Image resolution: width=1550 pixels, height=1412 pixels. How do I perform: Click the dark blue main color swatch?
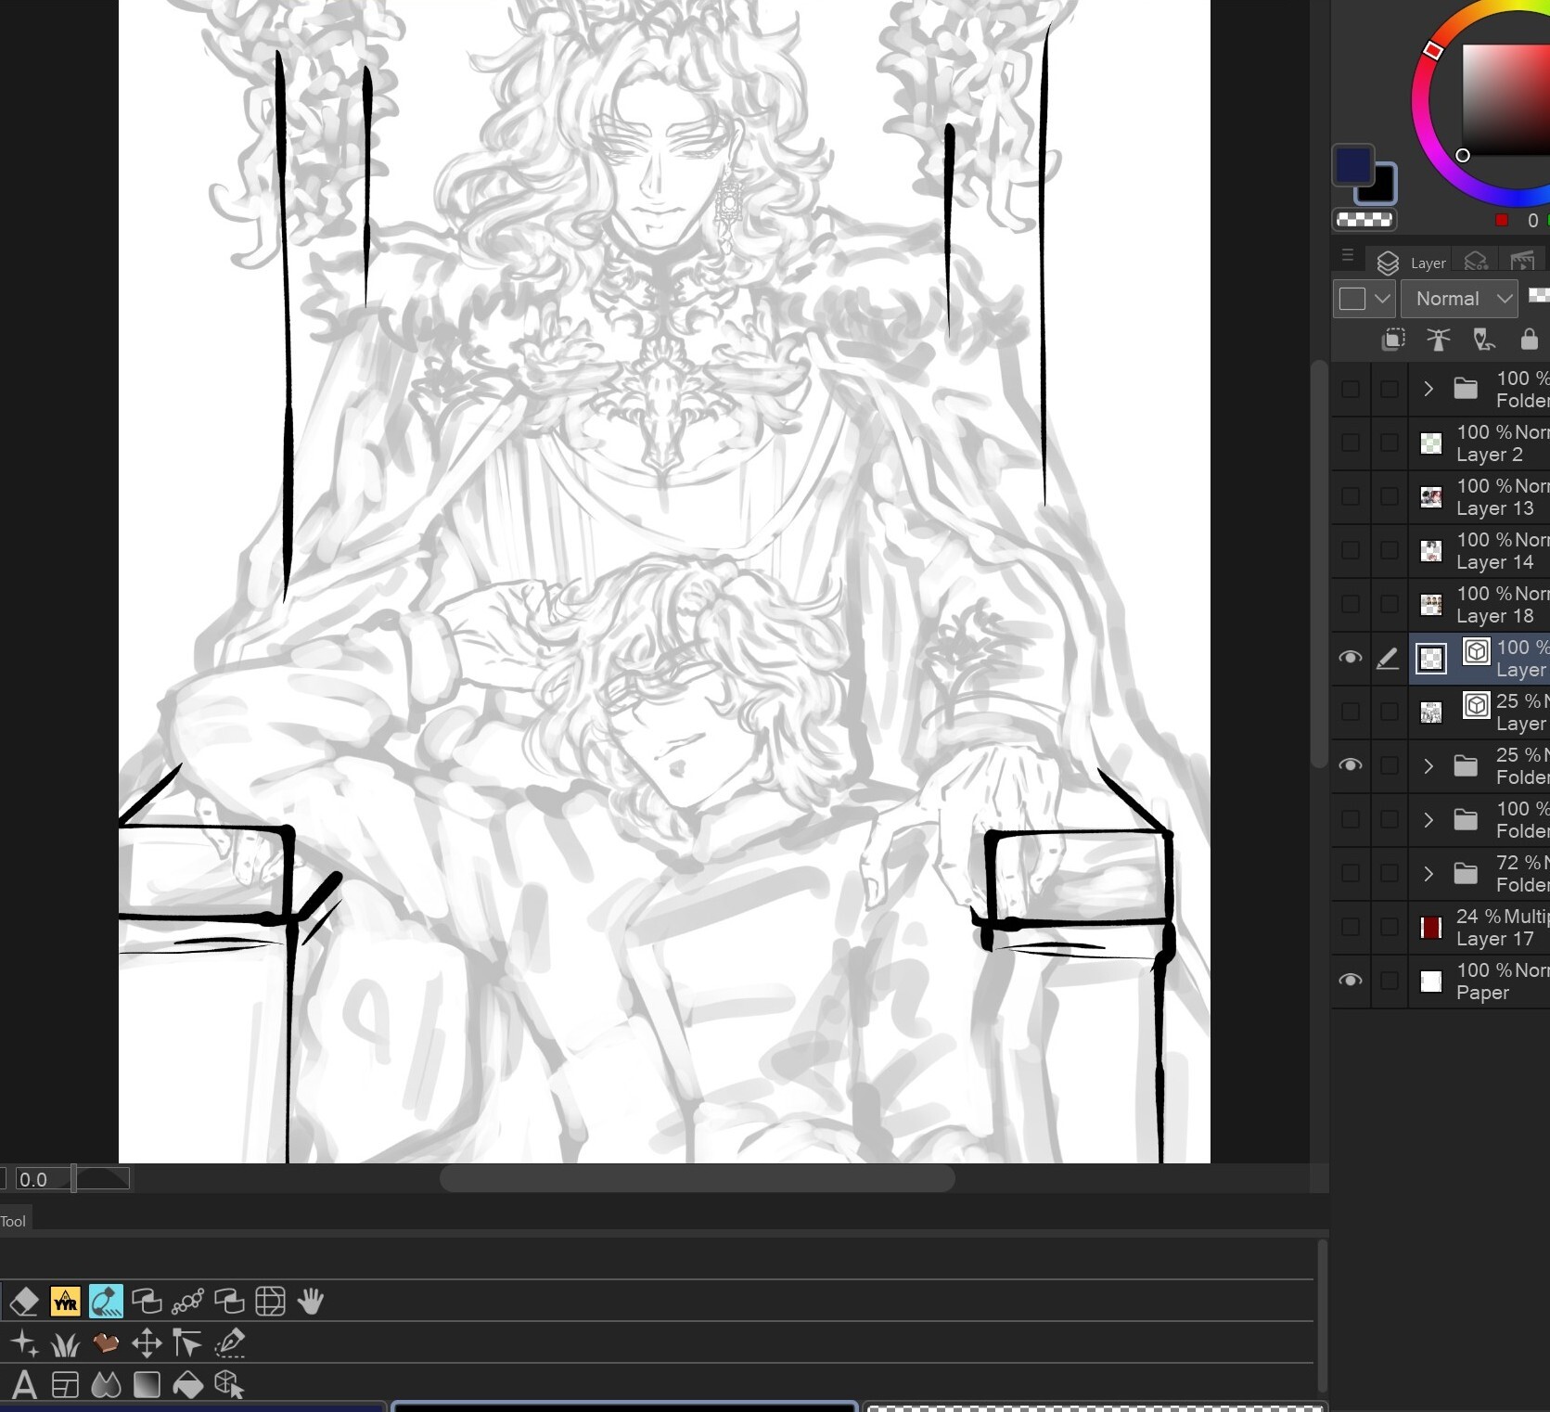(1352, 165)
